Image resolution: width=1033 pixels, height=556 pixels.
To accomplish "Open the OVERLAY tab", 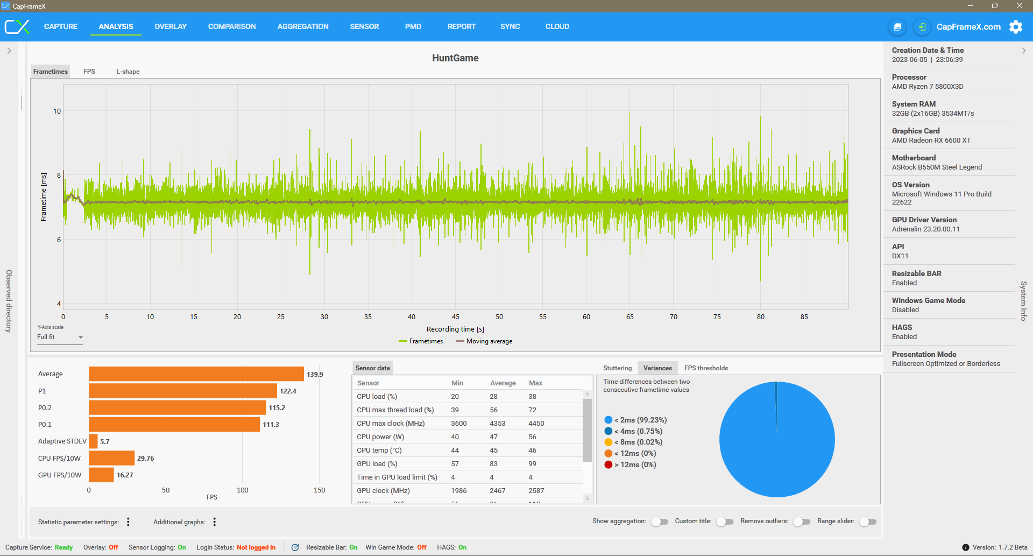I will (x=171, y=26).
